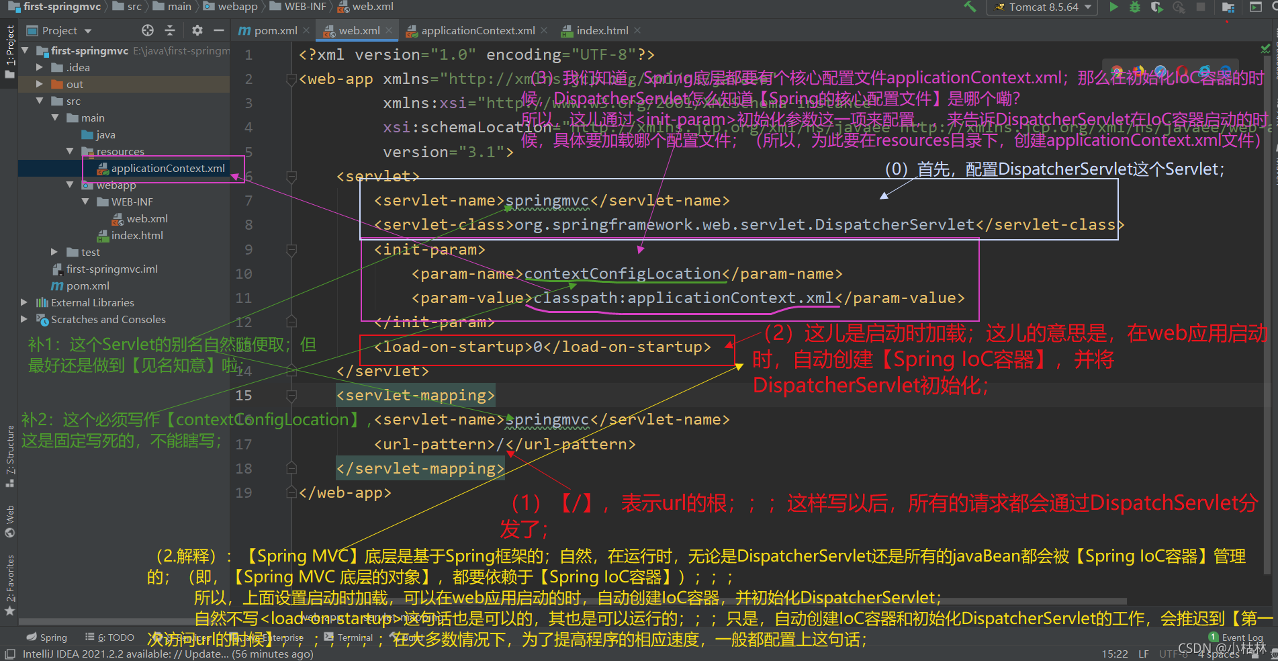Click the Project Structure icon in the top toolbar
The image size is (1278, 661).
coord(1228,7)
